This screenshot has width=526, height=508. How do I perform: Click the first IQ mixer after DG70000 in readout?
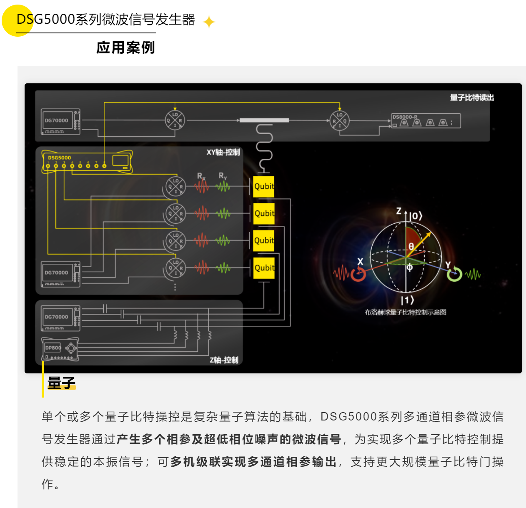point(175,120)
